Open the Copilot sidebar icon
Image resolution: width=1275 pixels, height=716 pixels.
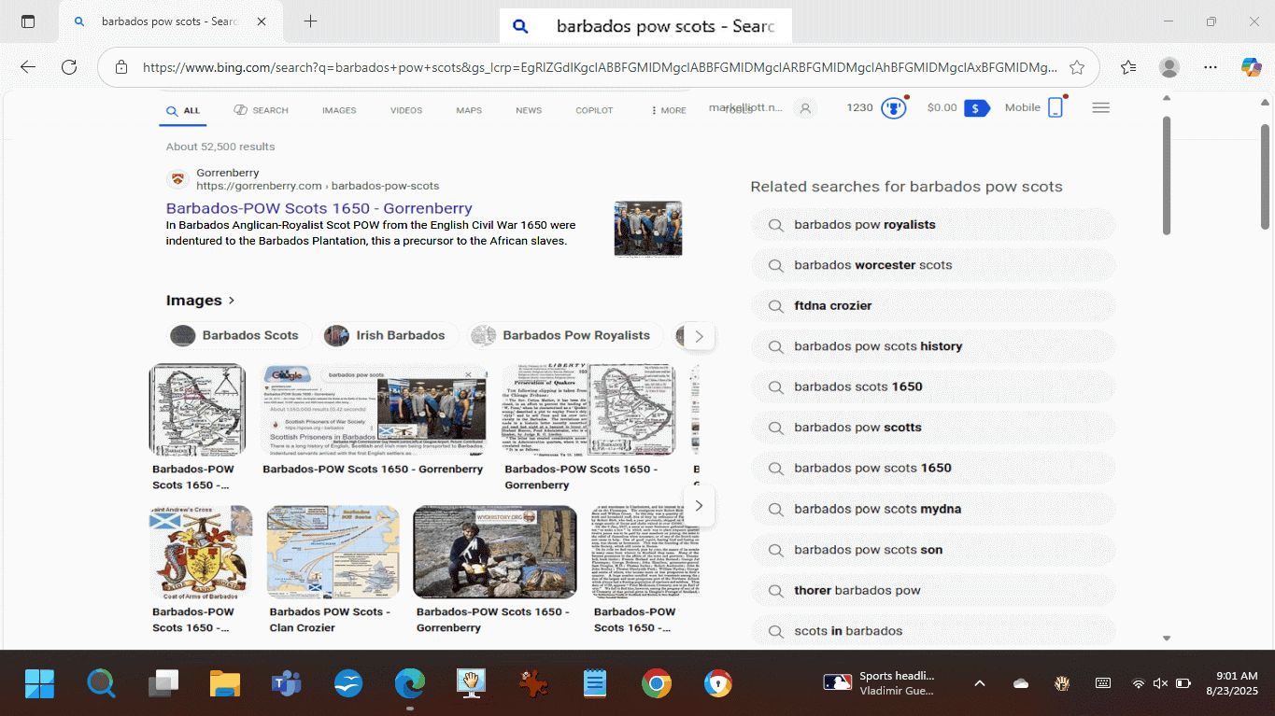point(1251,67)
